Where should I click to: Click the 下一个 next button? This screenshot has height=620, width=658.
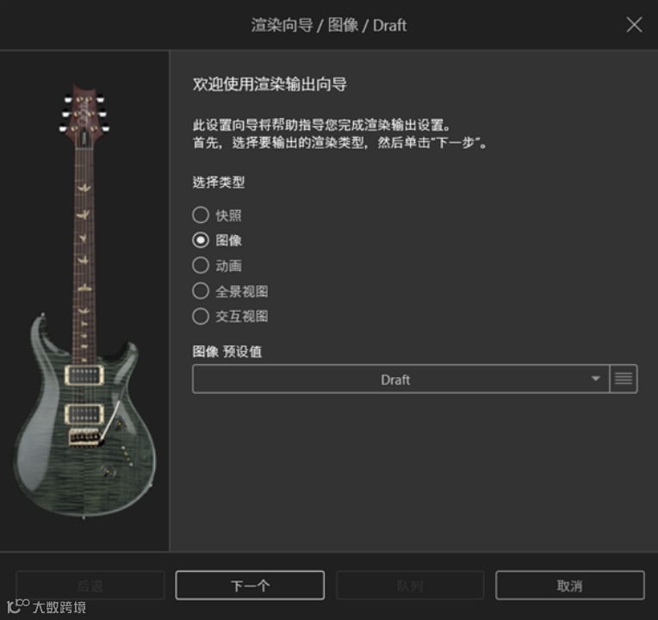pos(250,586)
